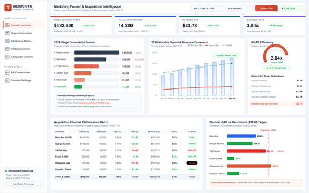Image resolution: width=309 pixels, height=193 pixels.
Task: Click the CHANNEL column header
Action: [60, 132]
